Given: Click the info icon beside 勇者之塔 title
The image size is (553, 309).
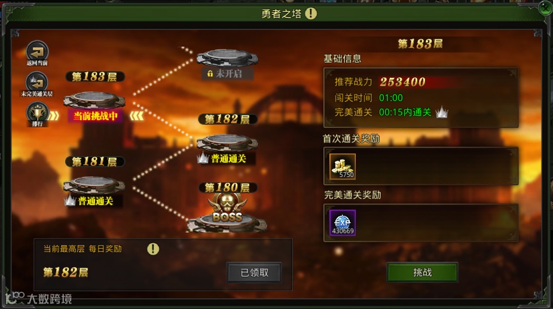Looking at the screenshot, I should [311, 13].
